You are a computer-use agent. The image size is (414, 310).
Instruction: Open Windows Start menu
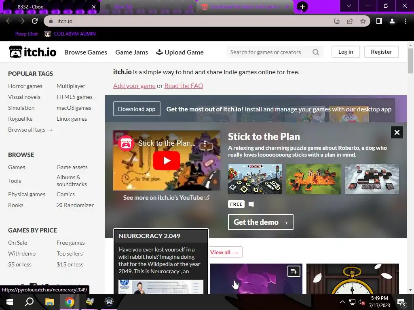10,302
